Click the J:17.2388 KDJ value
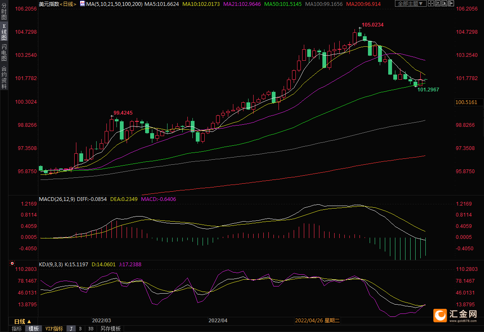The width and height of the screenshot is (484, 332). pos(130,265)
